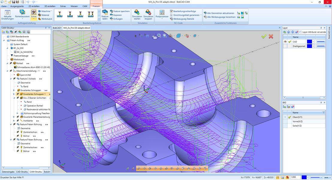This screenshot has height=180, width=332.
Task: Click the Rohteilassistent icon
Action: [22, 12]
